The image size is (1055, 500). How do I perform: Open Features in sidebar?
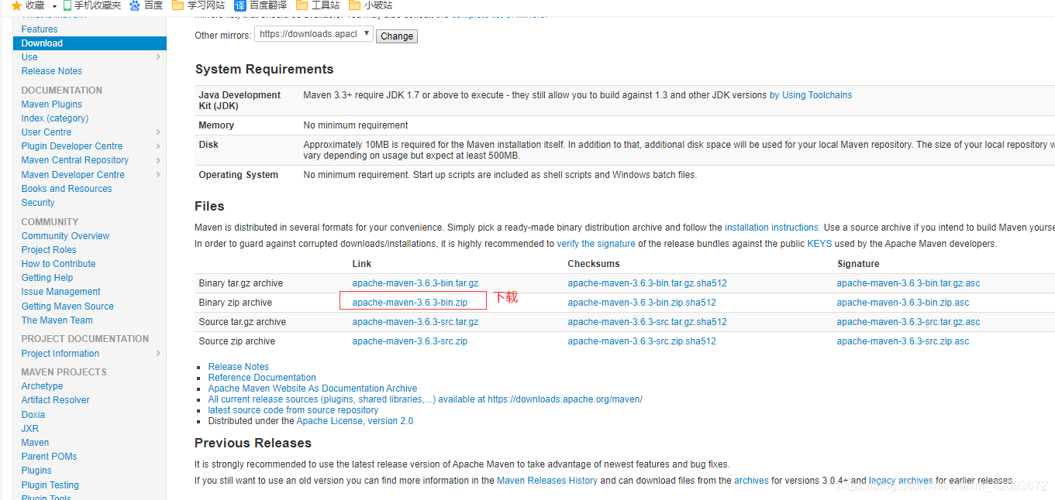tap(40, 29)
